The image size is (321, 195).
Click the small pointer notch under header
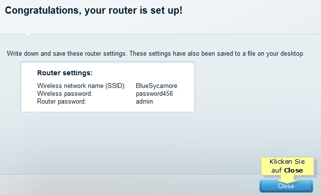(27, 37)
